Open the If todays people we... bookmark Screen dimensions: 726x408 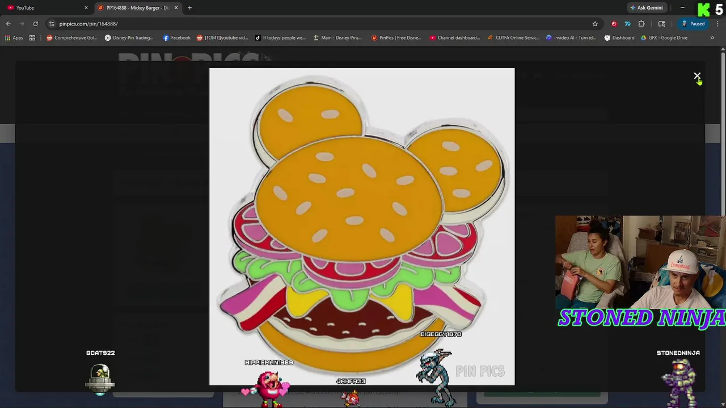280,38
